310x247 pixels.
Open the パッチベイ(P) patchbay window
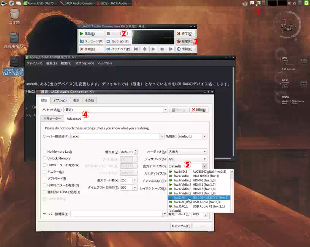coord(118,49)
